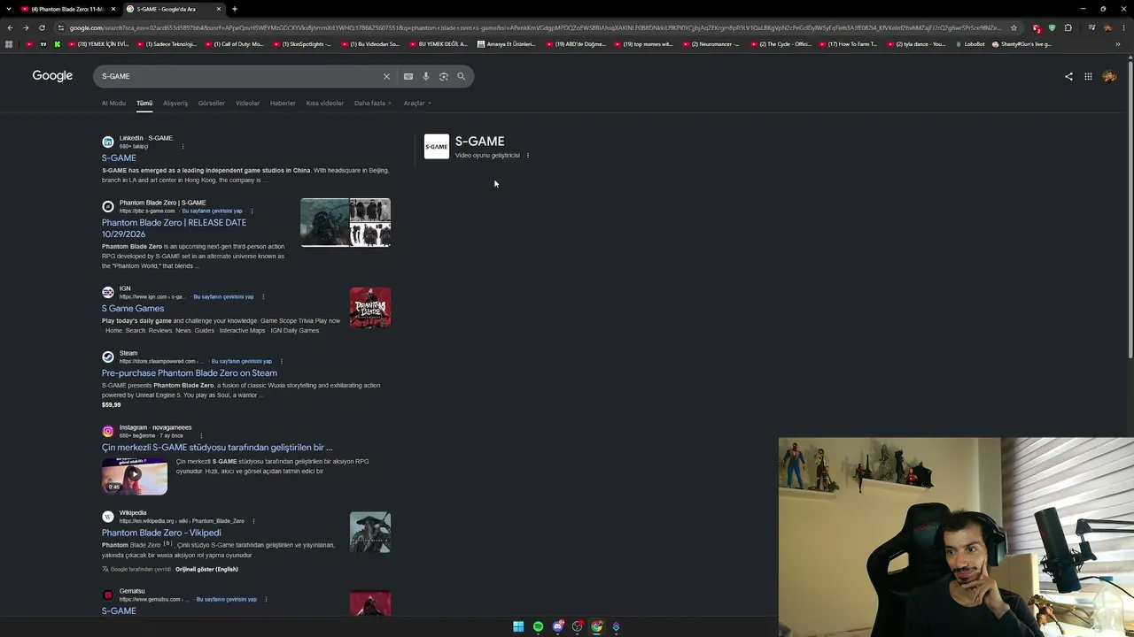The image size is (1134, 637).
Task: Translate the IGN result page
Action: (223, 296)
